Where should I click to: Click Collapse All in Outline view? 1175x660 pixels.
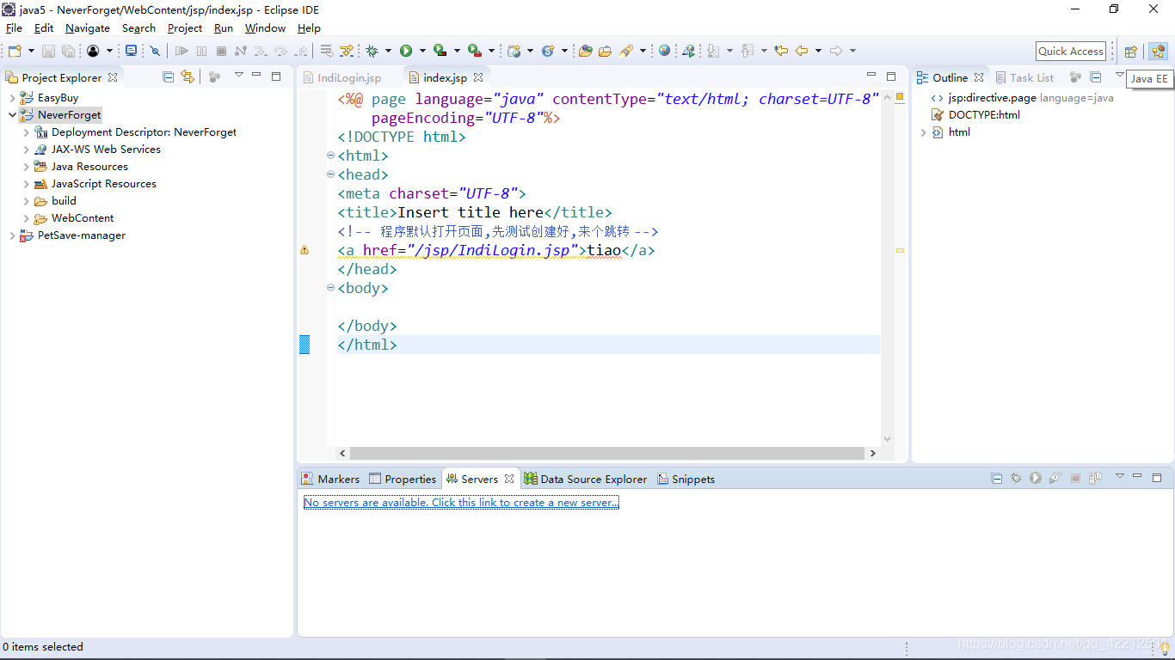(1096, 77)
